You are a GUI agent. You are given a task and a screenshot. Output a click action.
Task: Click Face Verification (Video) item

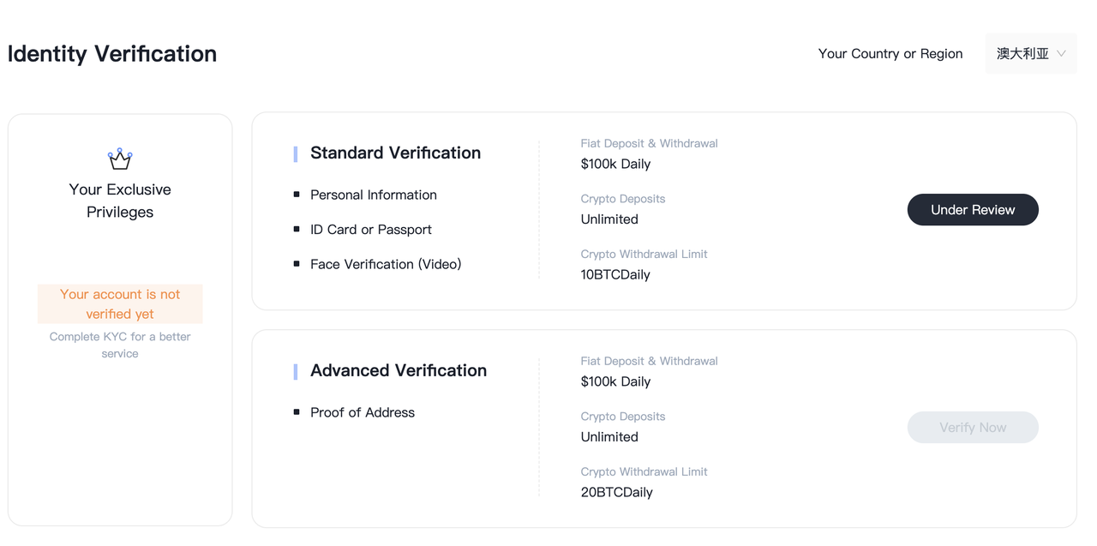386,264
